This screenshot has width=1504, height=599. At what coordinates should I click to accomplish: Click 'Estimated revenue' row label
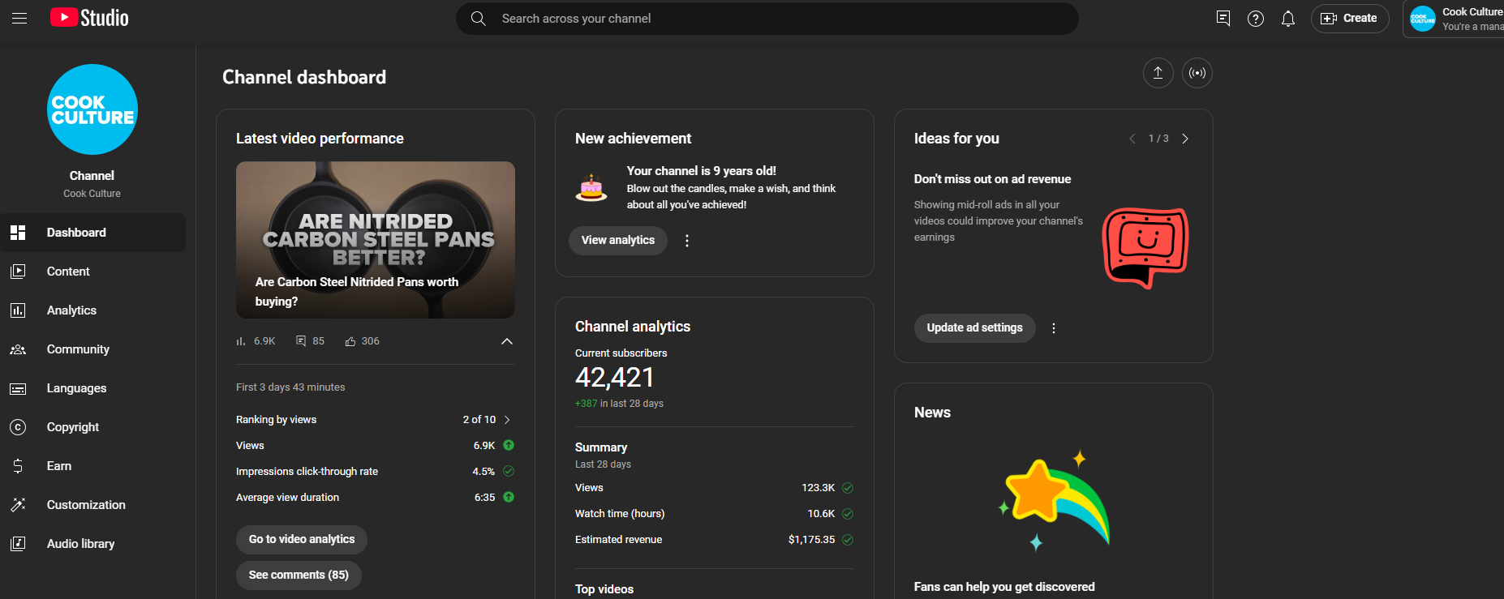(x=619, y=540)
